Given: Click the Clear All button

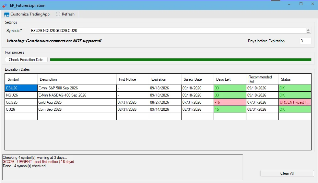Looking at the screenshot, I should [x=287, y=173].
